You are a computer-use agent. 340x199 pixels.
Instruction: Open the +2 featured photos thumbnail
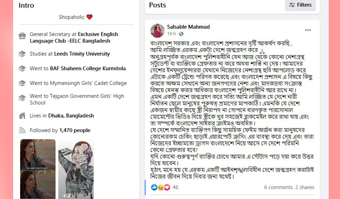click(x=75, y=169)
